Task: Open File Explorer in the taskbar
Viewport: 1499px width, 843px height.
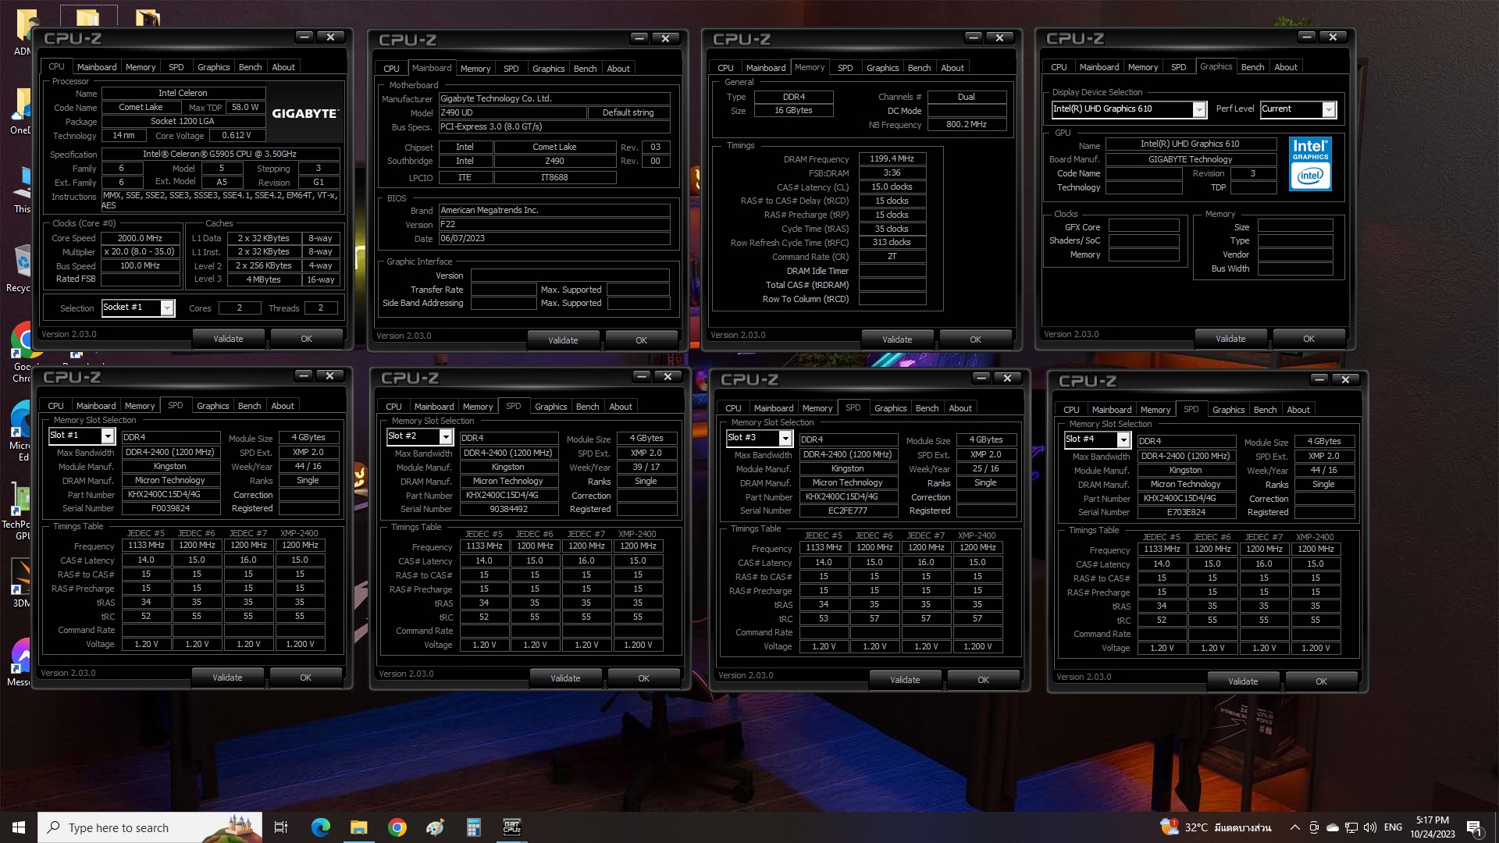Action: pyautogui.click(x=358, y=827)
